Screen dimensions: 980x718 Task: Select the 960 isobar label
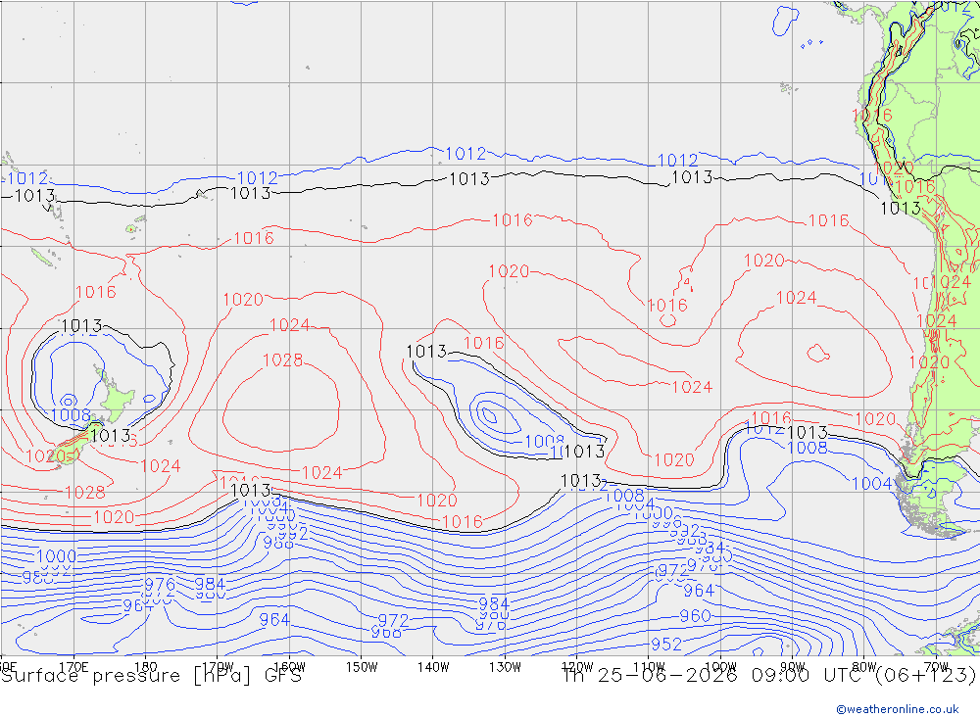pyautogui.click(x=695, y=616)
